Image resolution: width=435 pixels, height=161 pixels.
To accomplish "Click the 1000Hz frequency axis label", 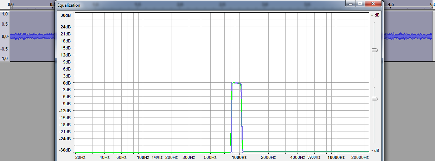I will click(x=239, y=157).
